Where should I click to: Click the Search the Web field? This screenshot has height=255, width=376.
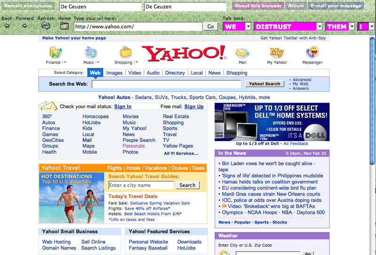[x=166, y=84]
